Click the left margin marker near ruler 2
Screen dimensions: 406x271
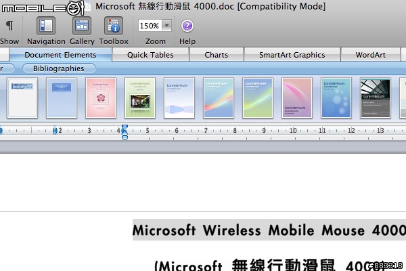tap(55, 131)
